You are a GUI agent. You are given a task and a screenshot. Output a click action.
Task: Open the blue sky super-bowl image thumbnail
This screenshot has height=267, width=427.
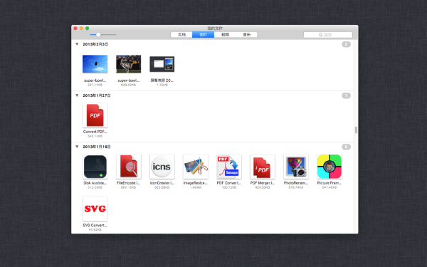point(95,64)
